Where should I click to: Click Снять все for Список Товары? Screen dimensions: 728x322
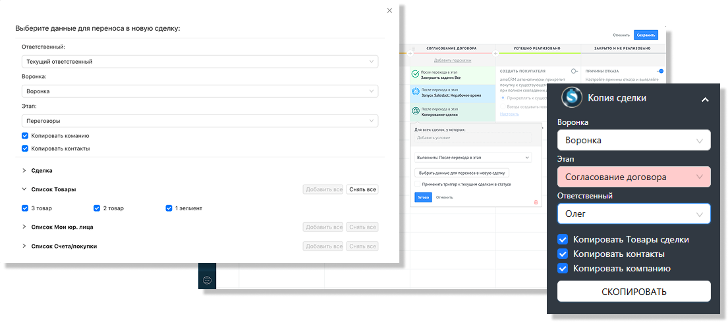362,189
